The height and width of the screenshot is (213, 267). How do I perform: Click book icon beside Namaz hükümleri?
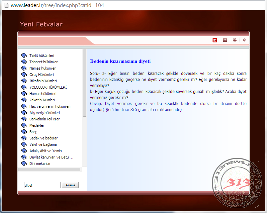[x=24, y=68]
